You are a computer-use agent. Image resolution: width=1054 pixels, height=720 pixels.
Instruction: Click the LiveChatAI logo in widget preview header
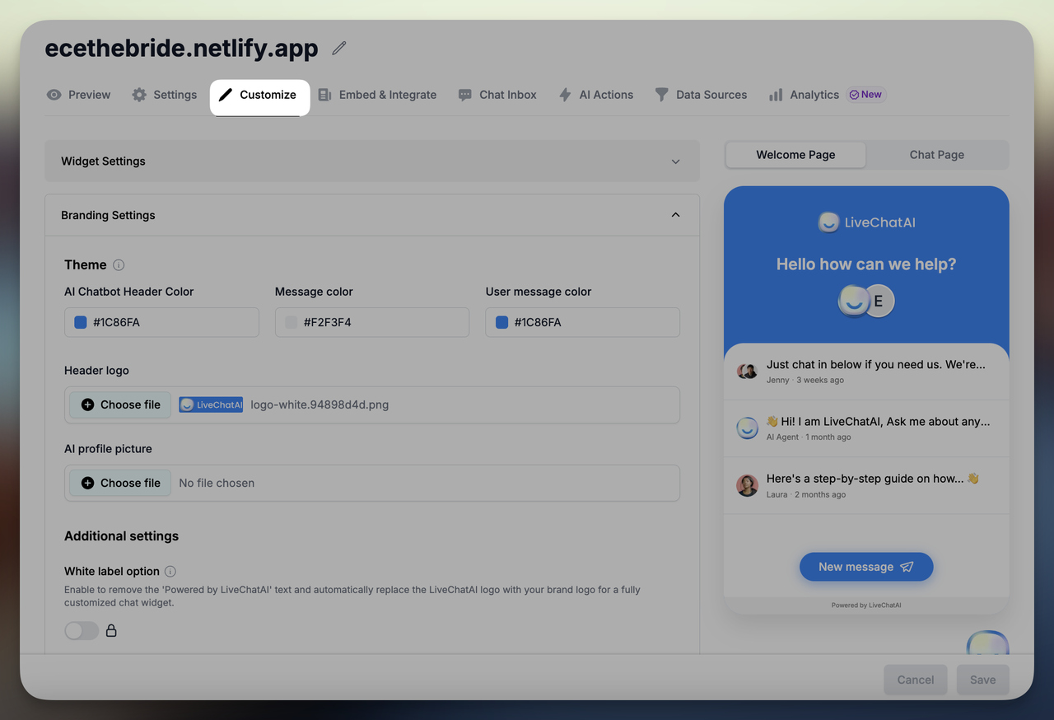pyautogui.click(x=866, y=222)
